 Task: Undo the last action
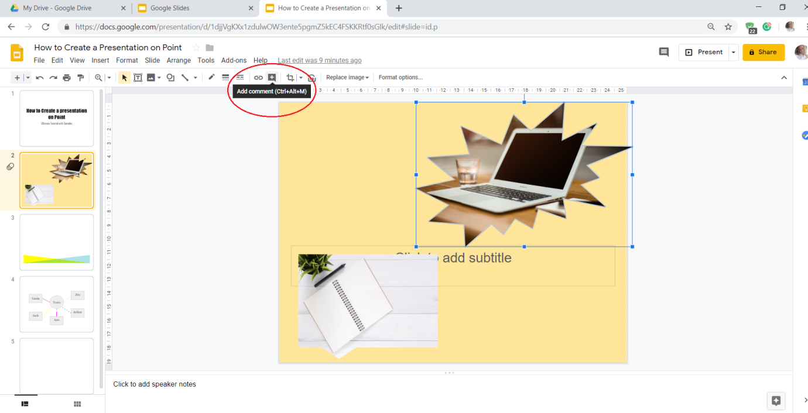tap(40, 77)
